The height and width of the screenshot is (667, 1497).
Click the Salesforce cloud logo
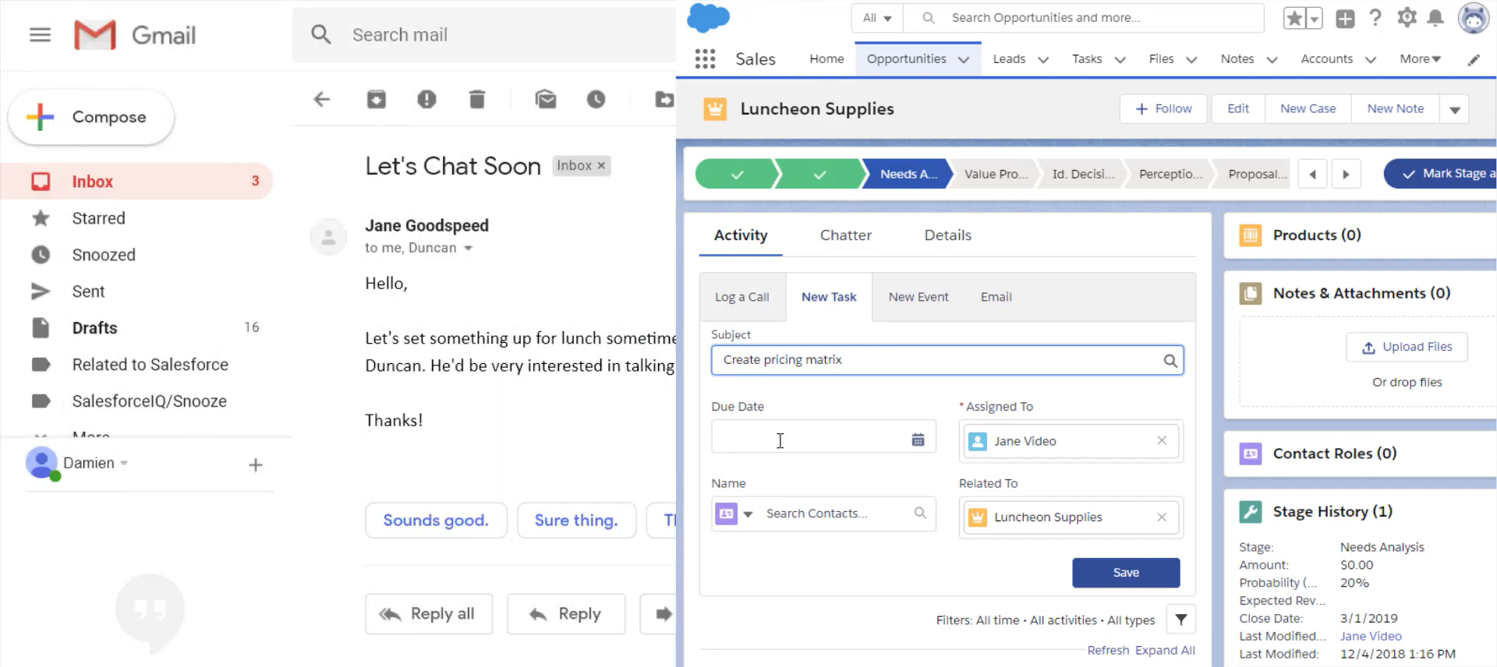[708, 18]
